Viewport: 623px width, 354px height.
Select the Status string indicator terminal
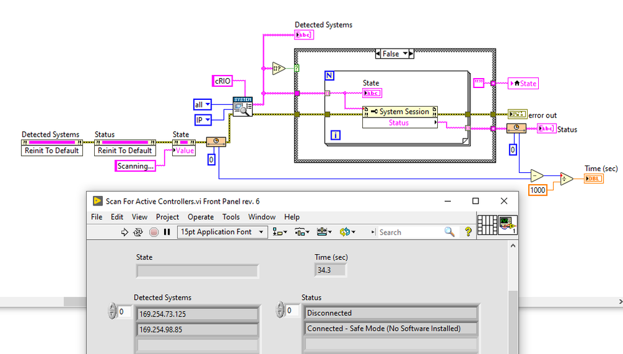[x=547, y=129]
